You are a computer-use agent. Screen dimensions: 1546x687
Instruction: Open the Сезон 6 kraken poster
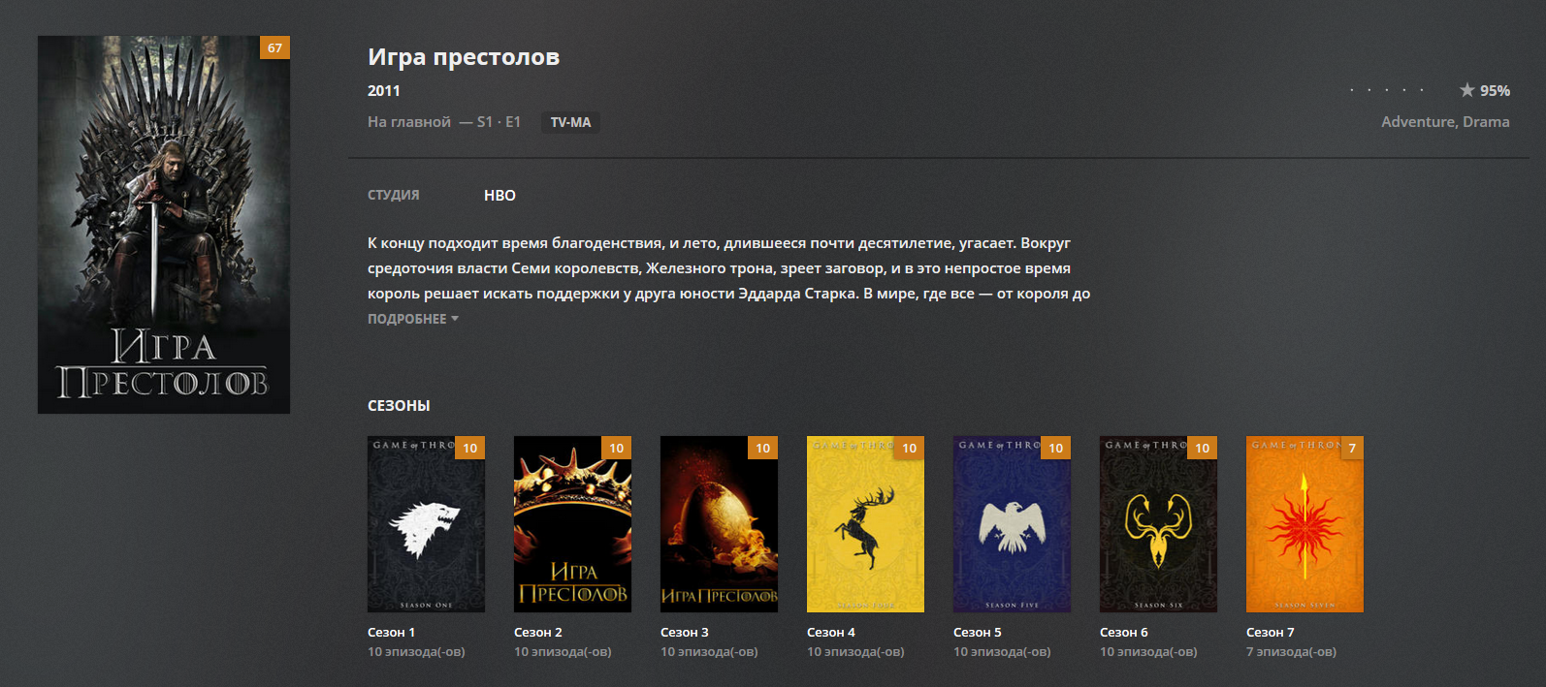[1158, 524]
